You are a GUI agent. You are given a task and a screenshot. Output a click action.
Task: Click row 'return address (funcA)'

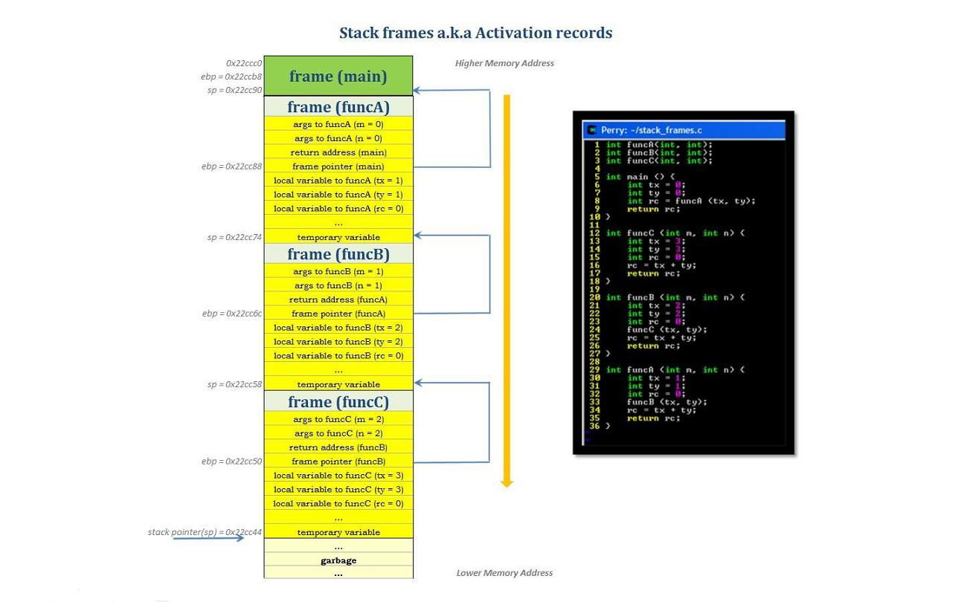pos(338,300)
